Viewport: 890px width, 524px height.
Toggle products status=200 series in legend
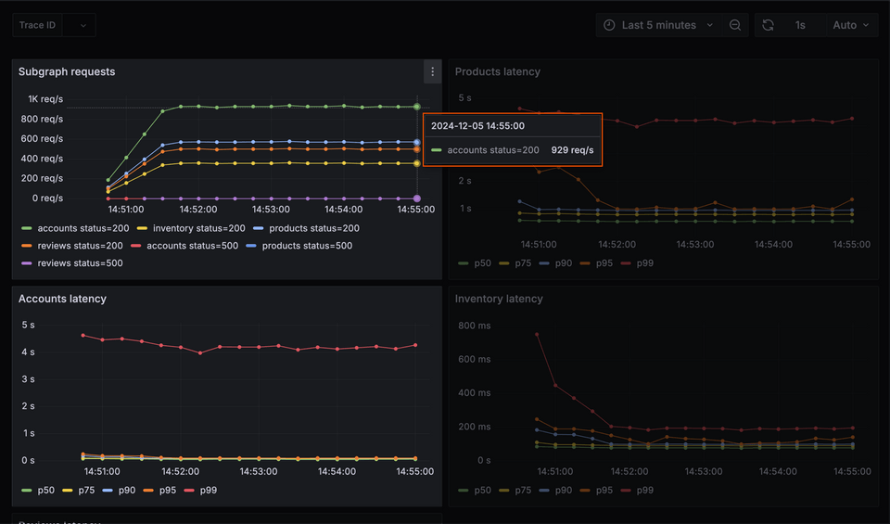tap(314, 228)
